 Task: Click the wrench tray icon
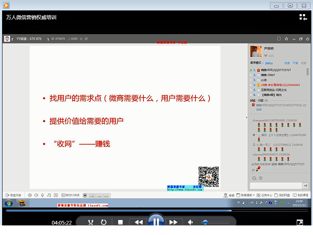[261, 203]
